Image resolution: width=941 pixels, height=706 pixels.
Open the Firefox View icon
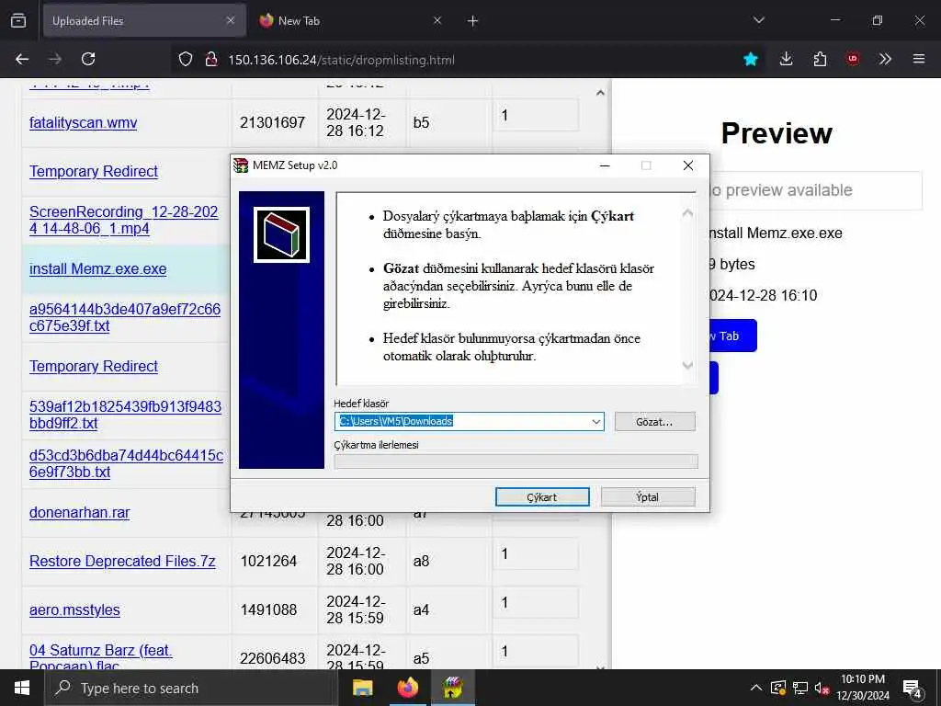18,20
